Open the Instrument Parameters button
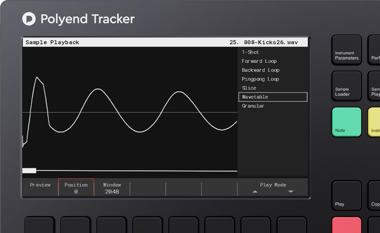 (347, 50)
